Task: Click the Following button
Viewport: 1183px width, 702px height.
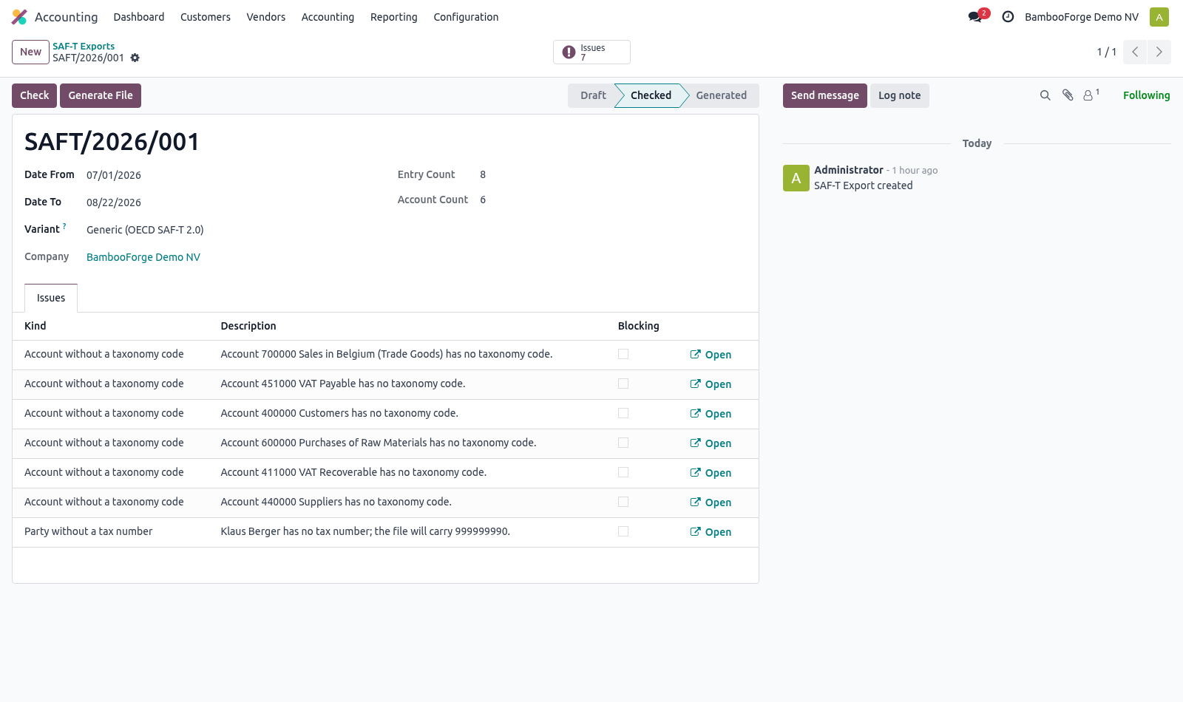Action: click(1146, 95)
